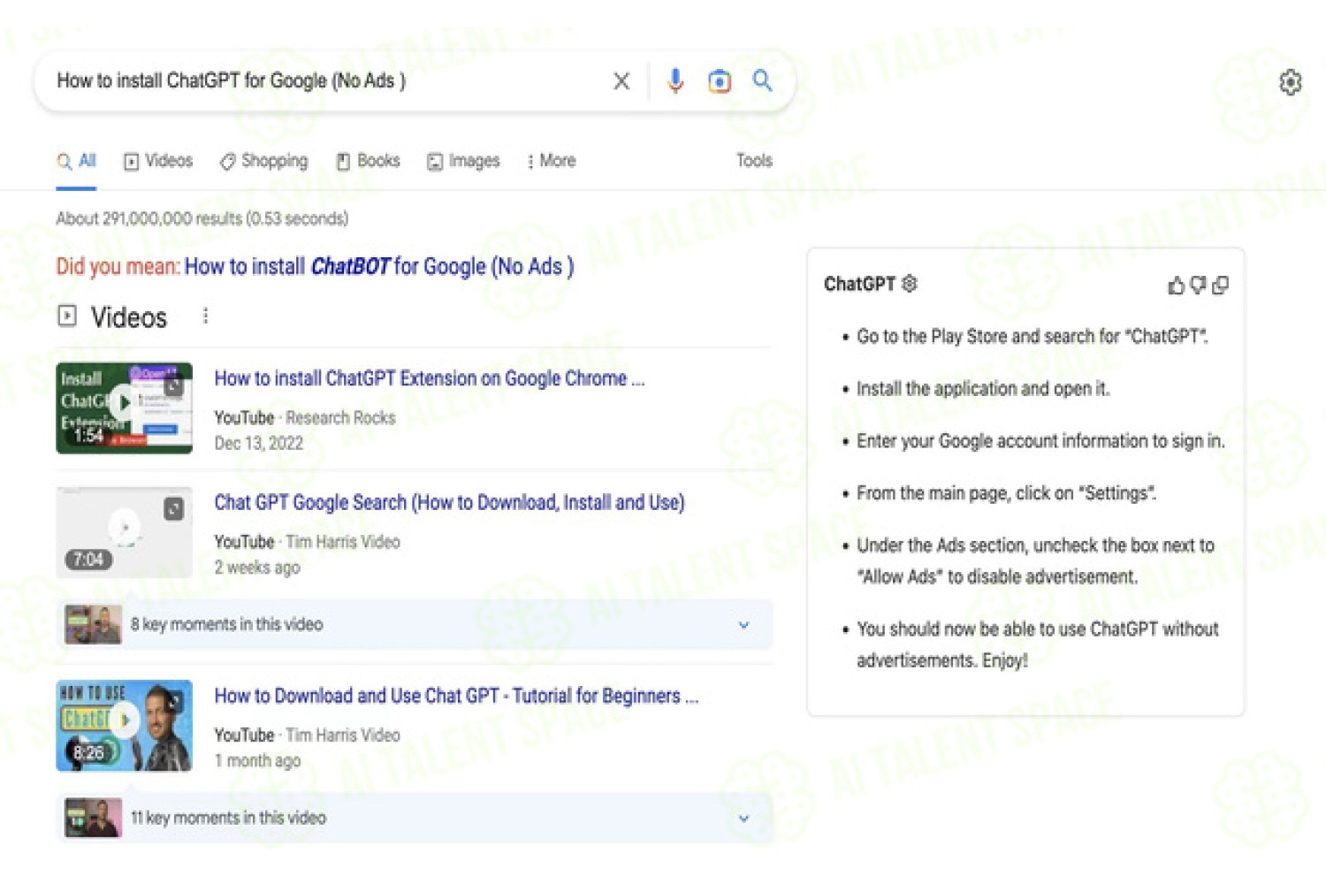The width and height of the screenshot is (1326, 884).
Task: Click the result count 'About 291,000,000 results' text
Action: tap(202, 218)
